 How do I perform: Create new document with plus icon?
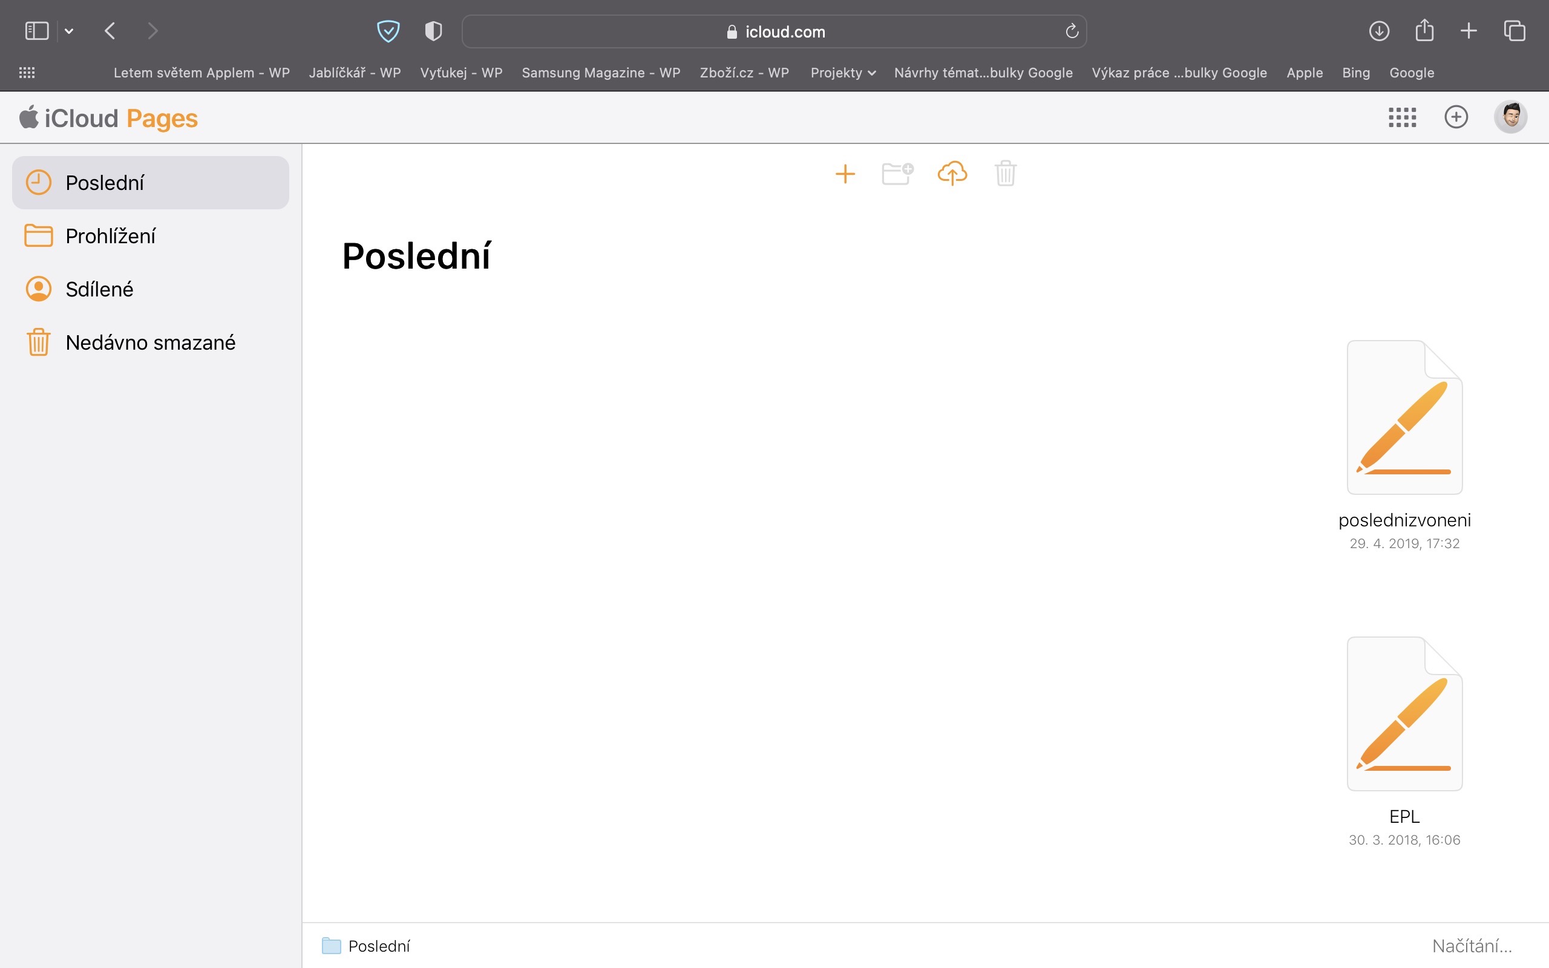(x=845, y=174)
